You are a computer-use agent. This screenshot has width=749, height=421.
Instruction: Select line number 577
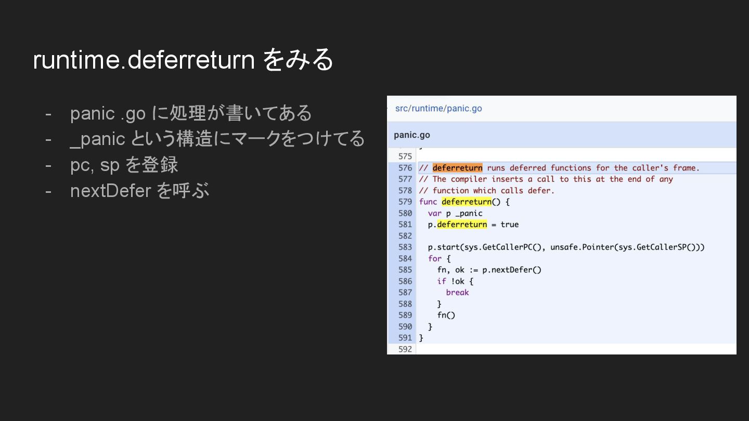405,179
